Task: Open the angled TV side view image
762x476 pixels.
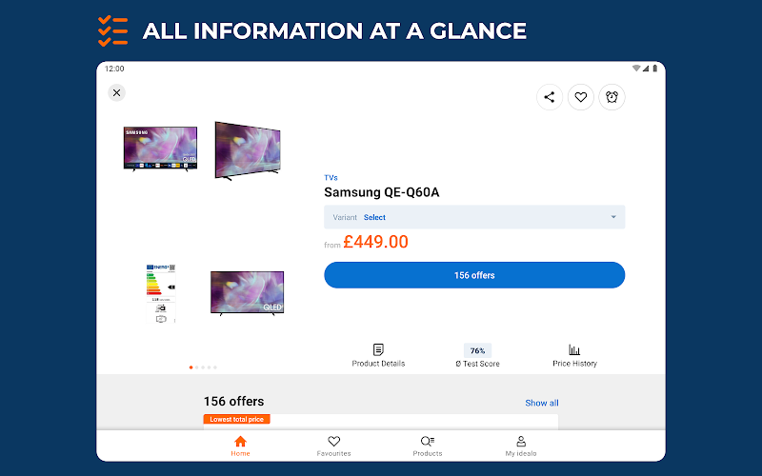Action: [248, 149]
